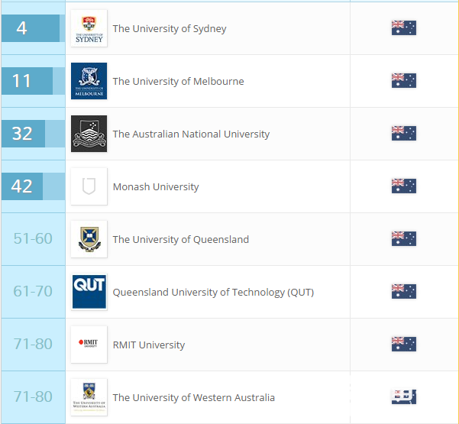Viewport: 459px width, 424px height.
Task: Click the University of Western Australia logo
Action: 89,397
